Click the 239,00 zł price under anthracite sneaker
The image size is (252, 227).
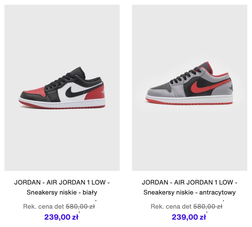tap(189, 217)
